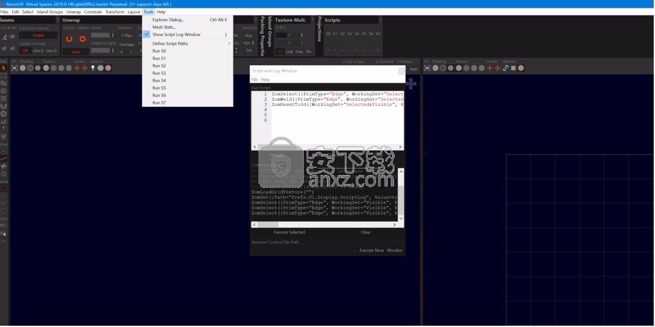Click the Angles/Lengths value stepper arrows

click(113, 50)
